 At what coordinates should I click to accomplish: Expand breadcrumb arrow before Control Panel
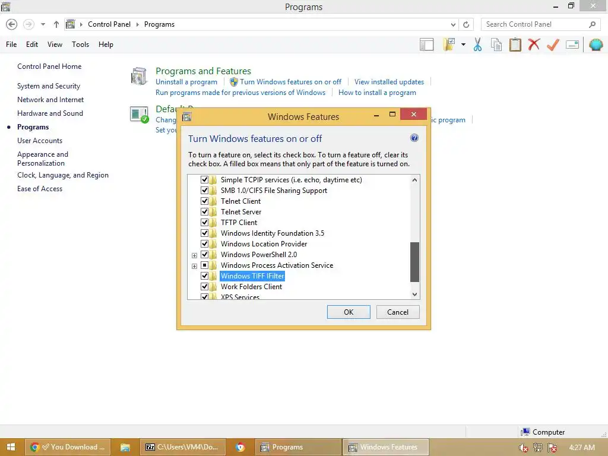click(81, 24)
